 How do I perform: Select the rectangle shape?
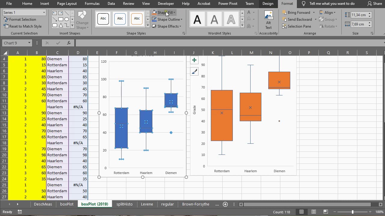[60, 19]
